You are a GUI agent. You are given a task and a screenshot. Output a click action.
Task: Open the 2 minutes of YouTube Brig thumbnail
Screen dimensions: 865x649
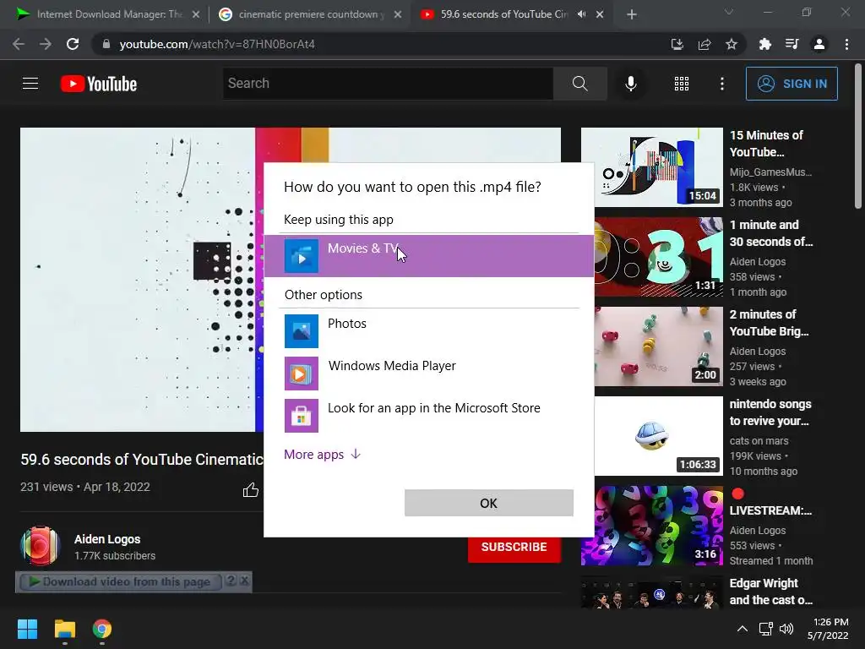click(659, 346)
